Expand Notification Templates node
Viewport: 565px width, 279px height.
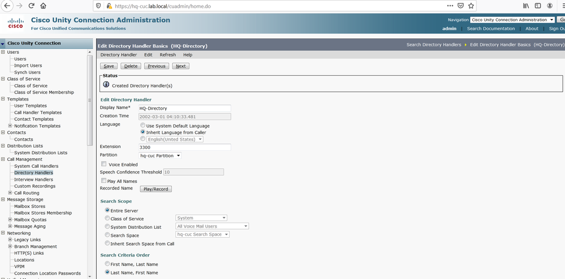(10, 125)
